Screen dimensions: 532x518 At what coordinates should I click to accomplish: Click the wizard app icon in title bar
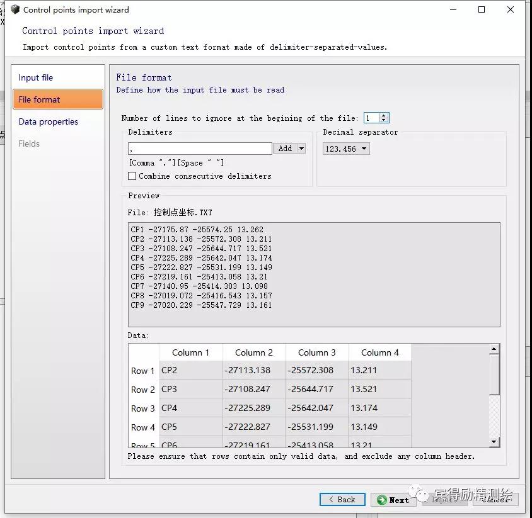pos(15,9)
